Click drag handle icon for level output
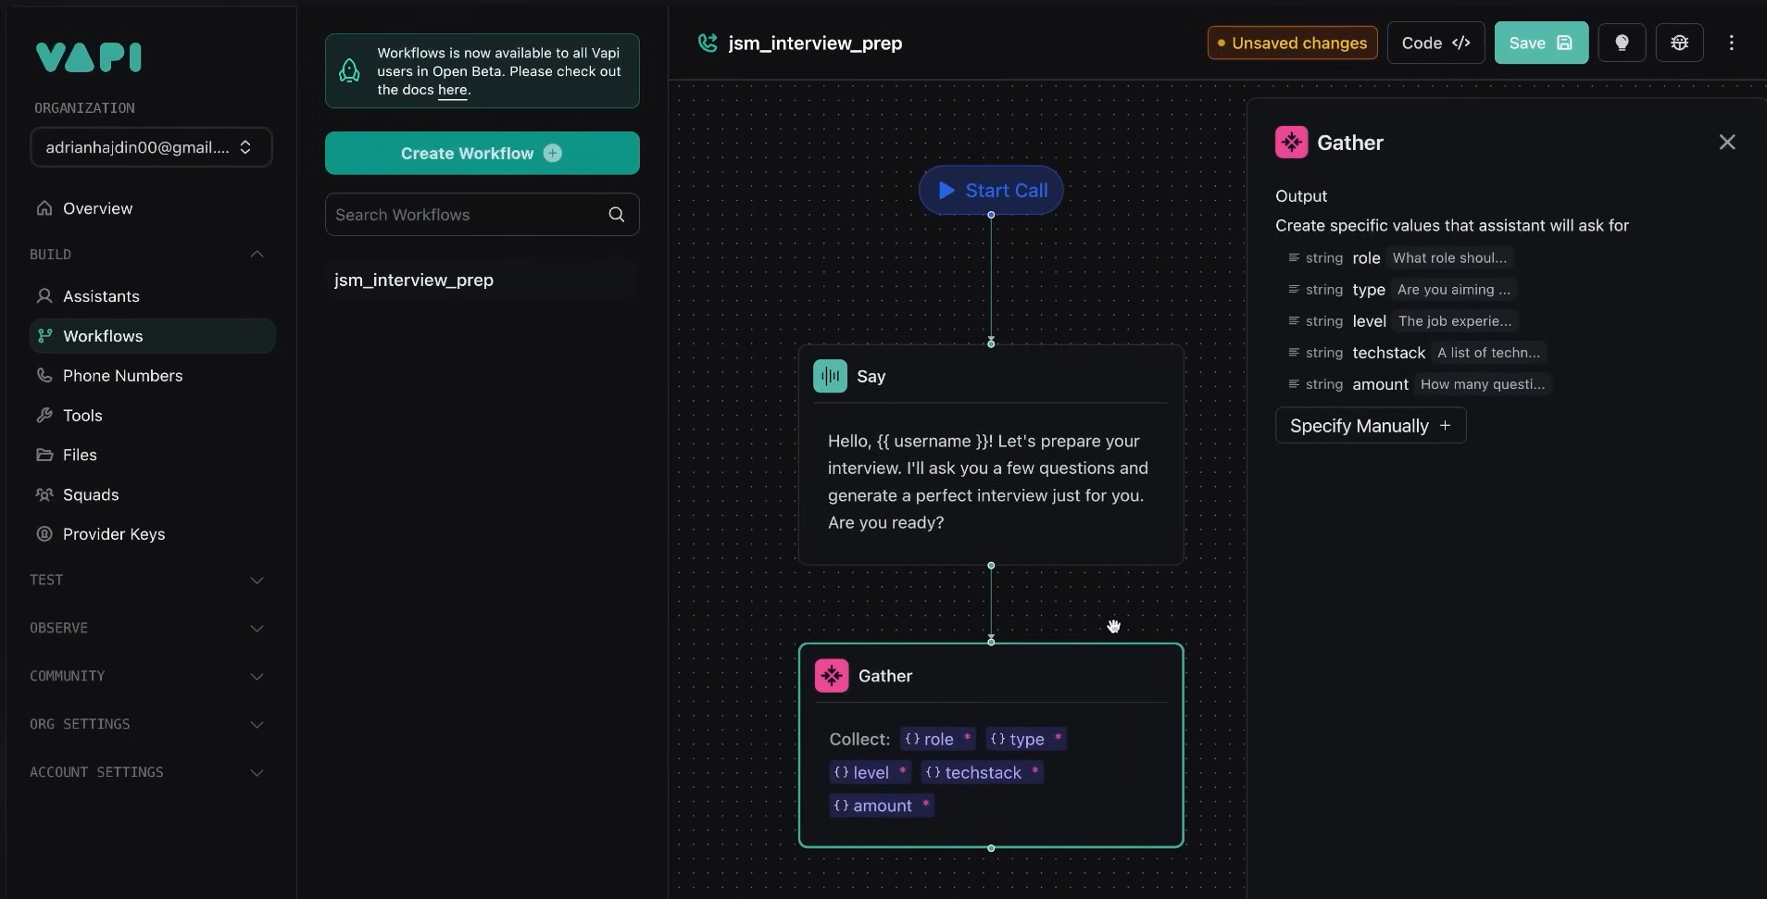Image resolution: width=1767 pixels, height=899 pixels. tap(1294, 320)
